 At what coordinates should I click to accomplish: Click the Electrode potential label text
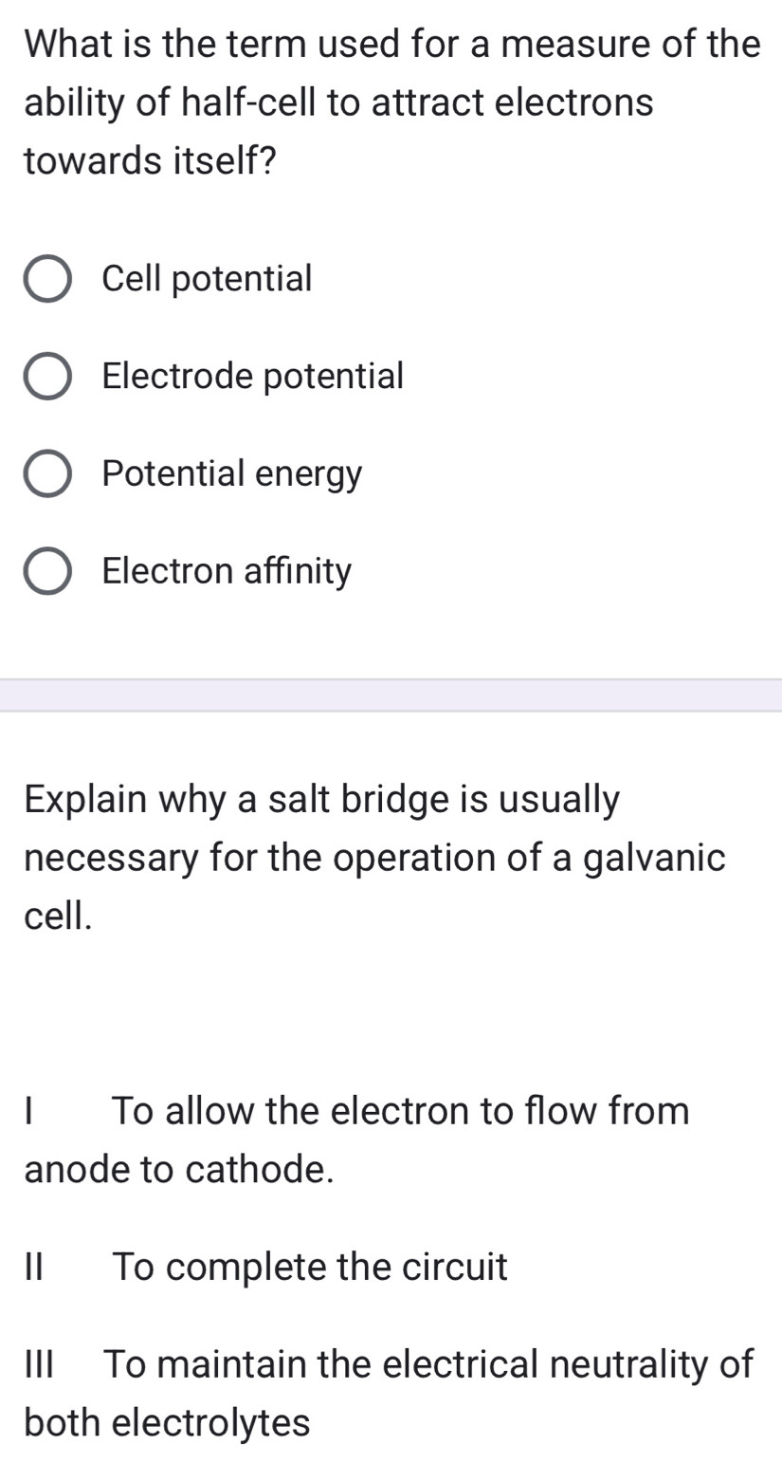click(252, 377)
